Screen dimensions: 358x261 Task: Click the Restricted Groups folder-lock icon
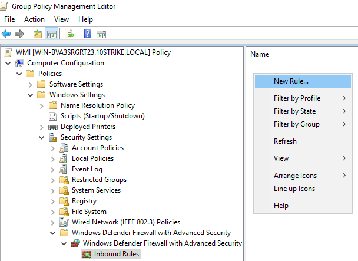coord(64,180)
